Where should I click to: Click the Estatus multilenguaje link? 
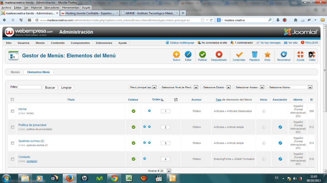click(x=180, y=43)
